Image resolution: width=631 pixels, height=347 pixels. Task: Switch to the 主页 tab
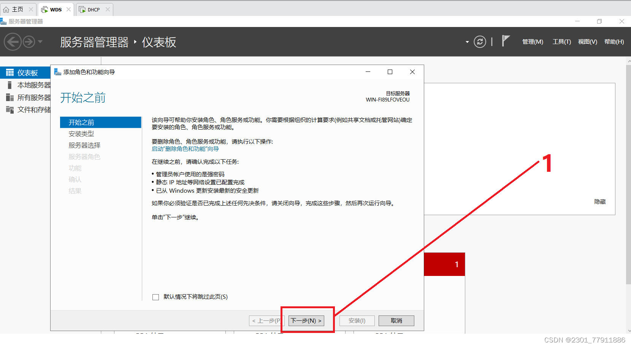click(x=17, y=10)
